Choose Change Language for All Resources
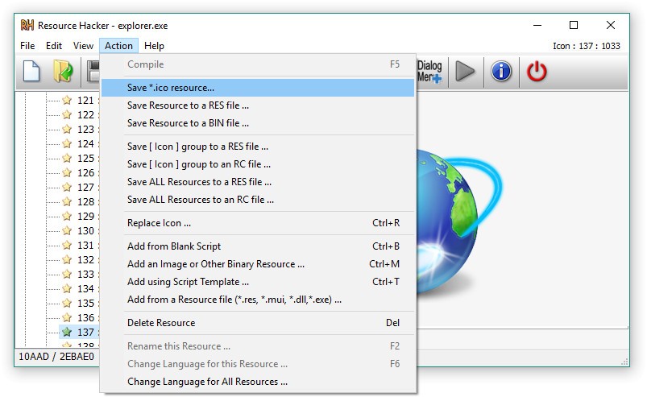 (x=258, y=382)
